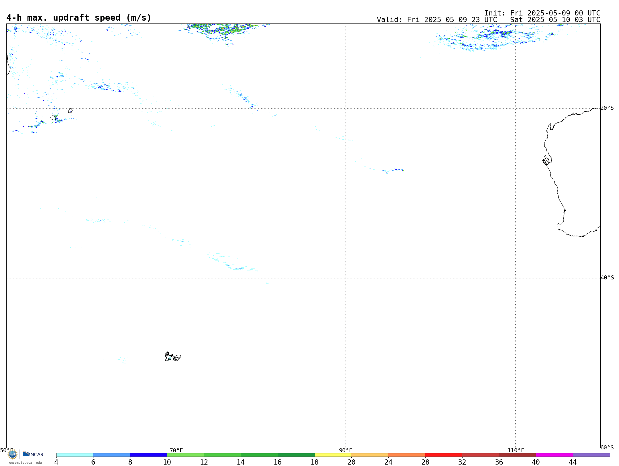The height and width of the screenshot is (466, 619).
Task: Click the colorbar tick label '36'
Action: (499, 462)
